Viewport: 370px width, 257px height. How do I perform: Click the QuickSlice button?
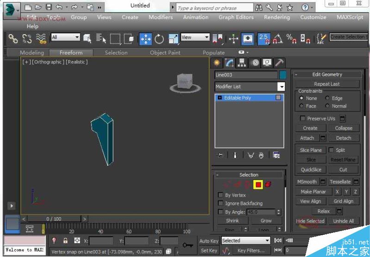coord(311,169)
